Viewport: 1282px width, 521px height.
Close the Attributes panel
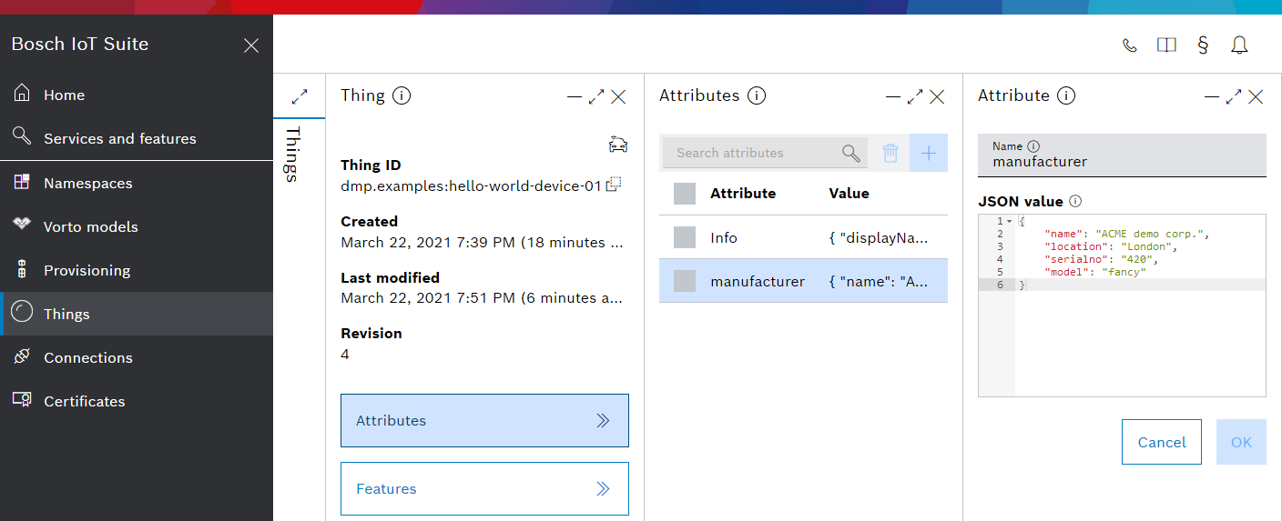tap(937, 96)
